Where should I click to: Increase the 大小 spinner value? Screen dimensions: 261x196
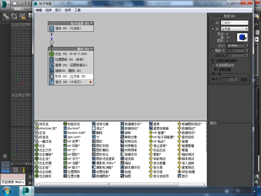247,44
